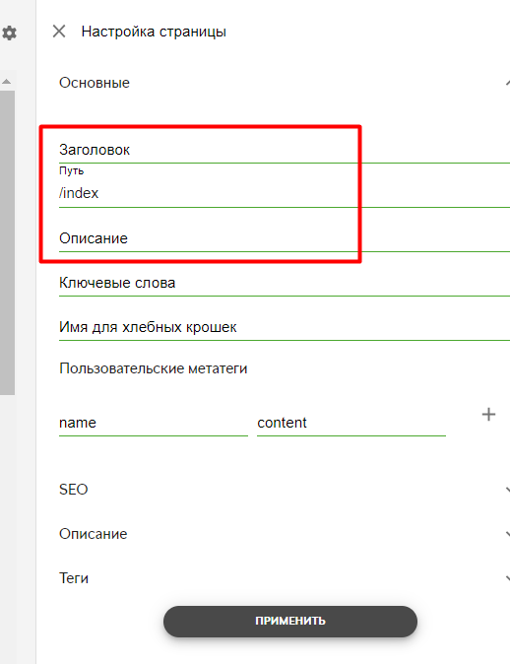
Task: Expand the Описание section near Теги
Action: click(x=507, y=534)
